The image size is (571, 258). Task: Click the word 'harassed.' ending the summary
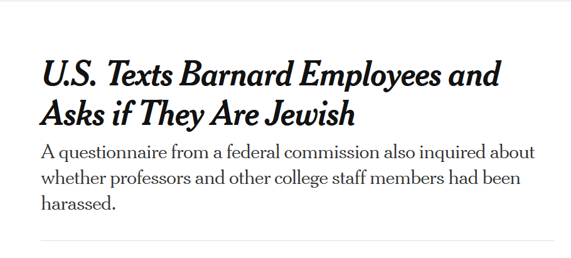(78, 204)
